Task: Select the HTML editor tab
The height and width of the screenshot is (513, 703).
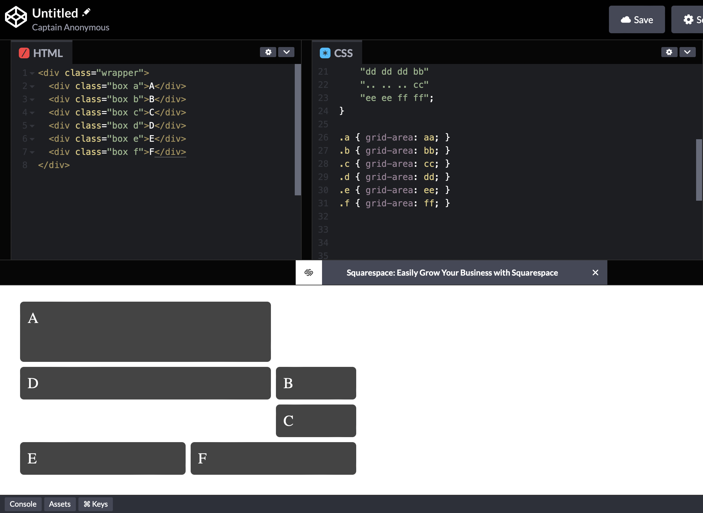Action: point(42,53)
